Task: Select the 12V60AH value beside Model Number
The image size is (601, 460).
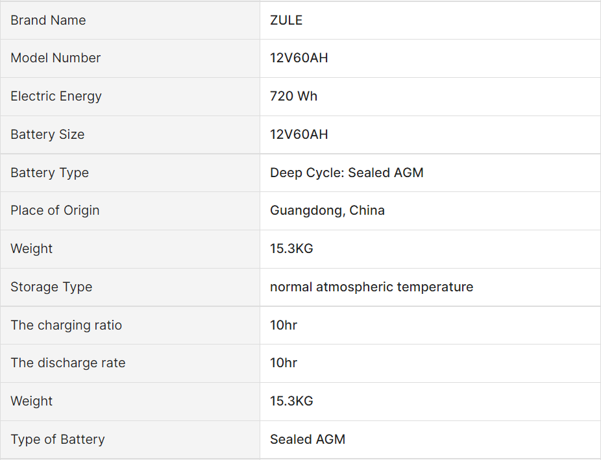Action: coord(299,58)
